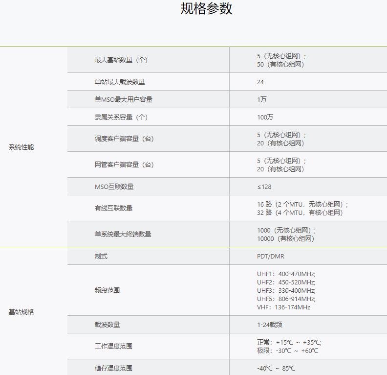Image resolution: width=387 pixels, height=375 pixels.
Task: Click the PDT/DMR 制式 value
Action: (x=270, y=256)
